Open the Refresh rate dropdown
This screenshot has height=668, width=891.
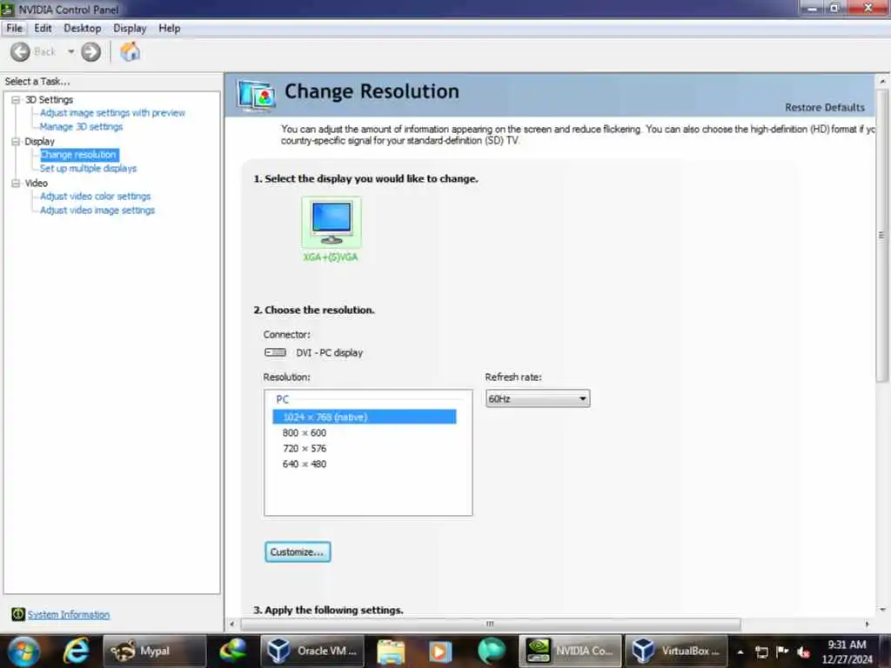coord(538,398)
